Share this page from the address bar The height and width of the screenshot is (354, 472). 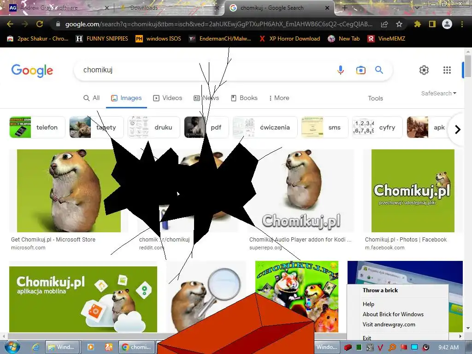384,24
